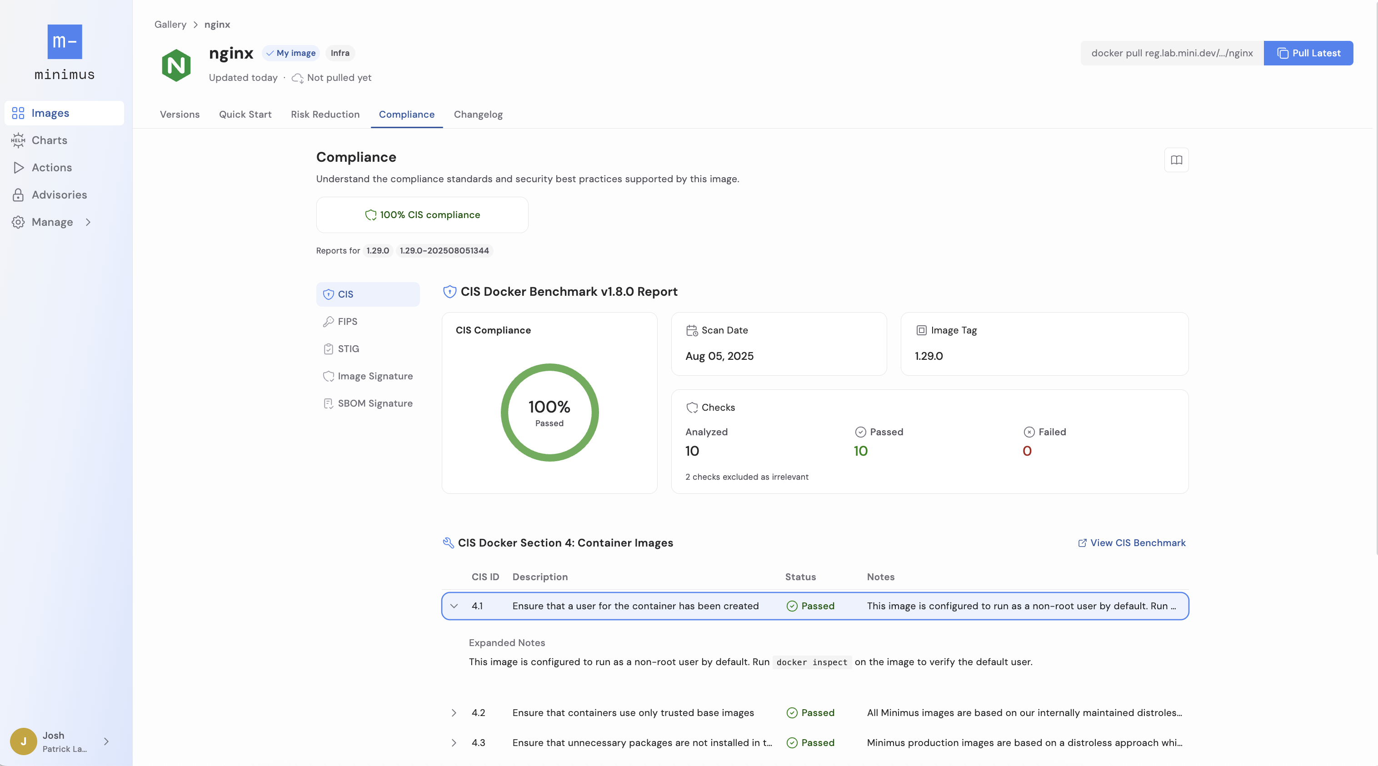Click the copy icon in Pull Latest button
This screenshot has height=766, width=1378.
tap(1283, 53)
